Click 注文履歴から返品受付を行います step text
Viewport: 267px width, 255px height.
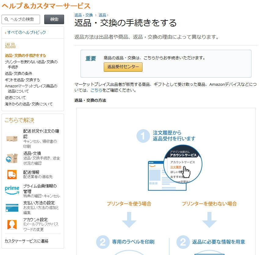pyautogui.click(x=174, y=136)
